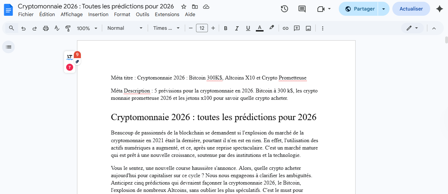Open the Gemini sparkle icon
The height and width of the screenshot is (194, 448).
pos(440,9)
